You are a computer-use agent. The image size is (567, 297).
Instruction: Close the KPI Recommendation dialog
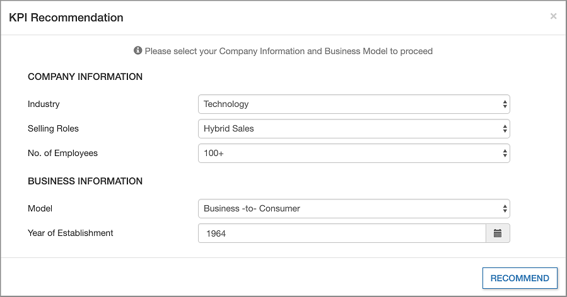pos(553,16)
